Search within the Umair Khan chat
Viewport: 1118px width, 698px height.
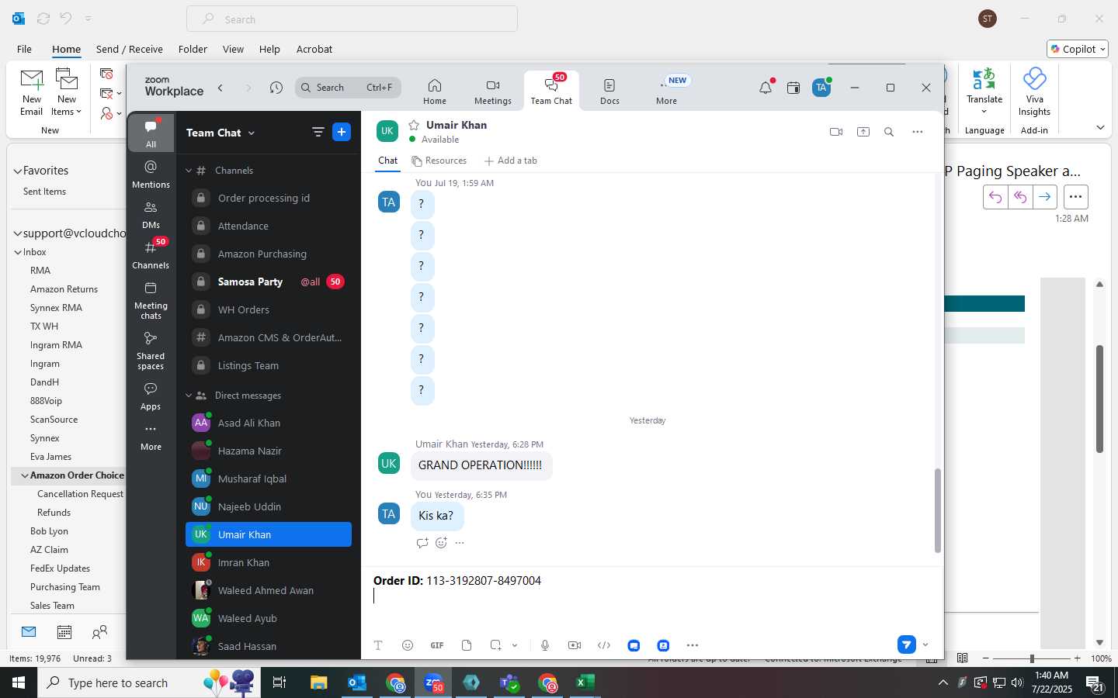[889, 132]
